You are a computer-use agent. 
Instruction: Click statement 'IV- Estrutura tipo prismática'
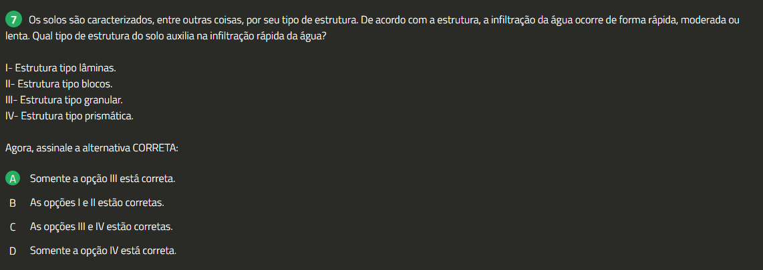pyautogui.click(x=69, y=116)
